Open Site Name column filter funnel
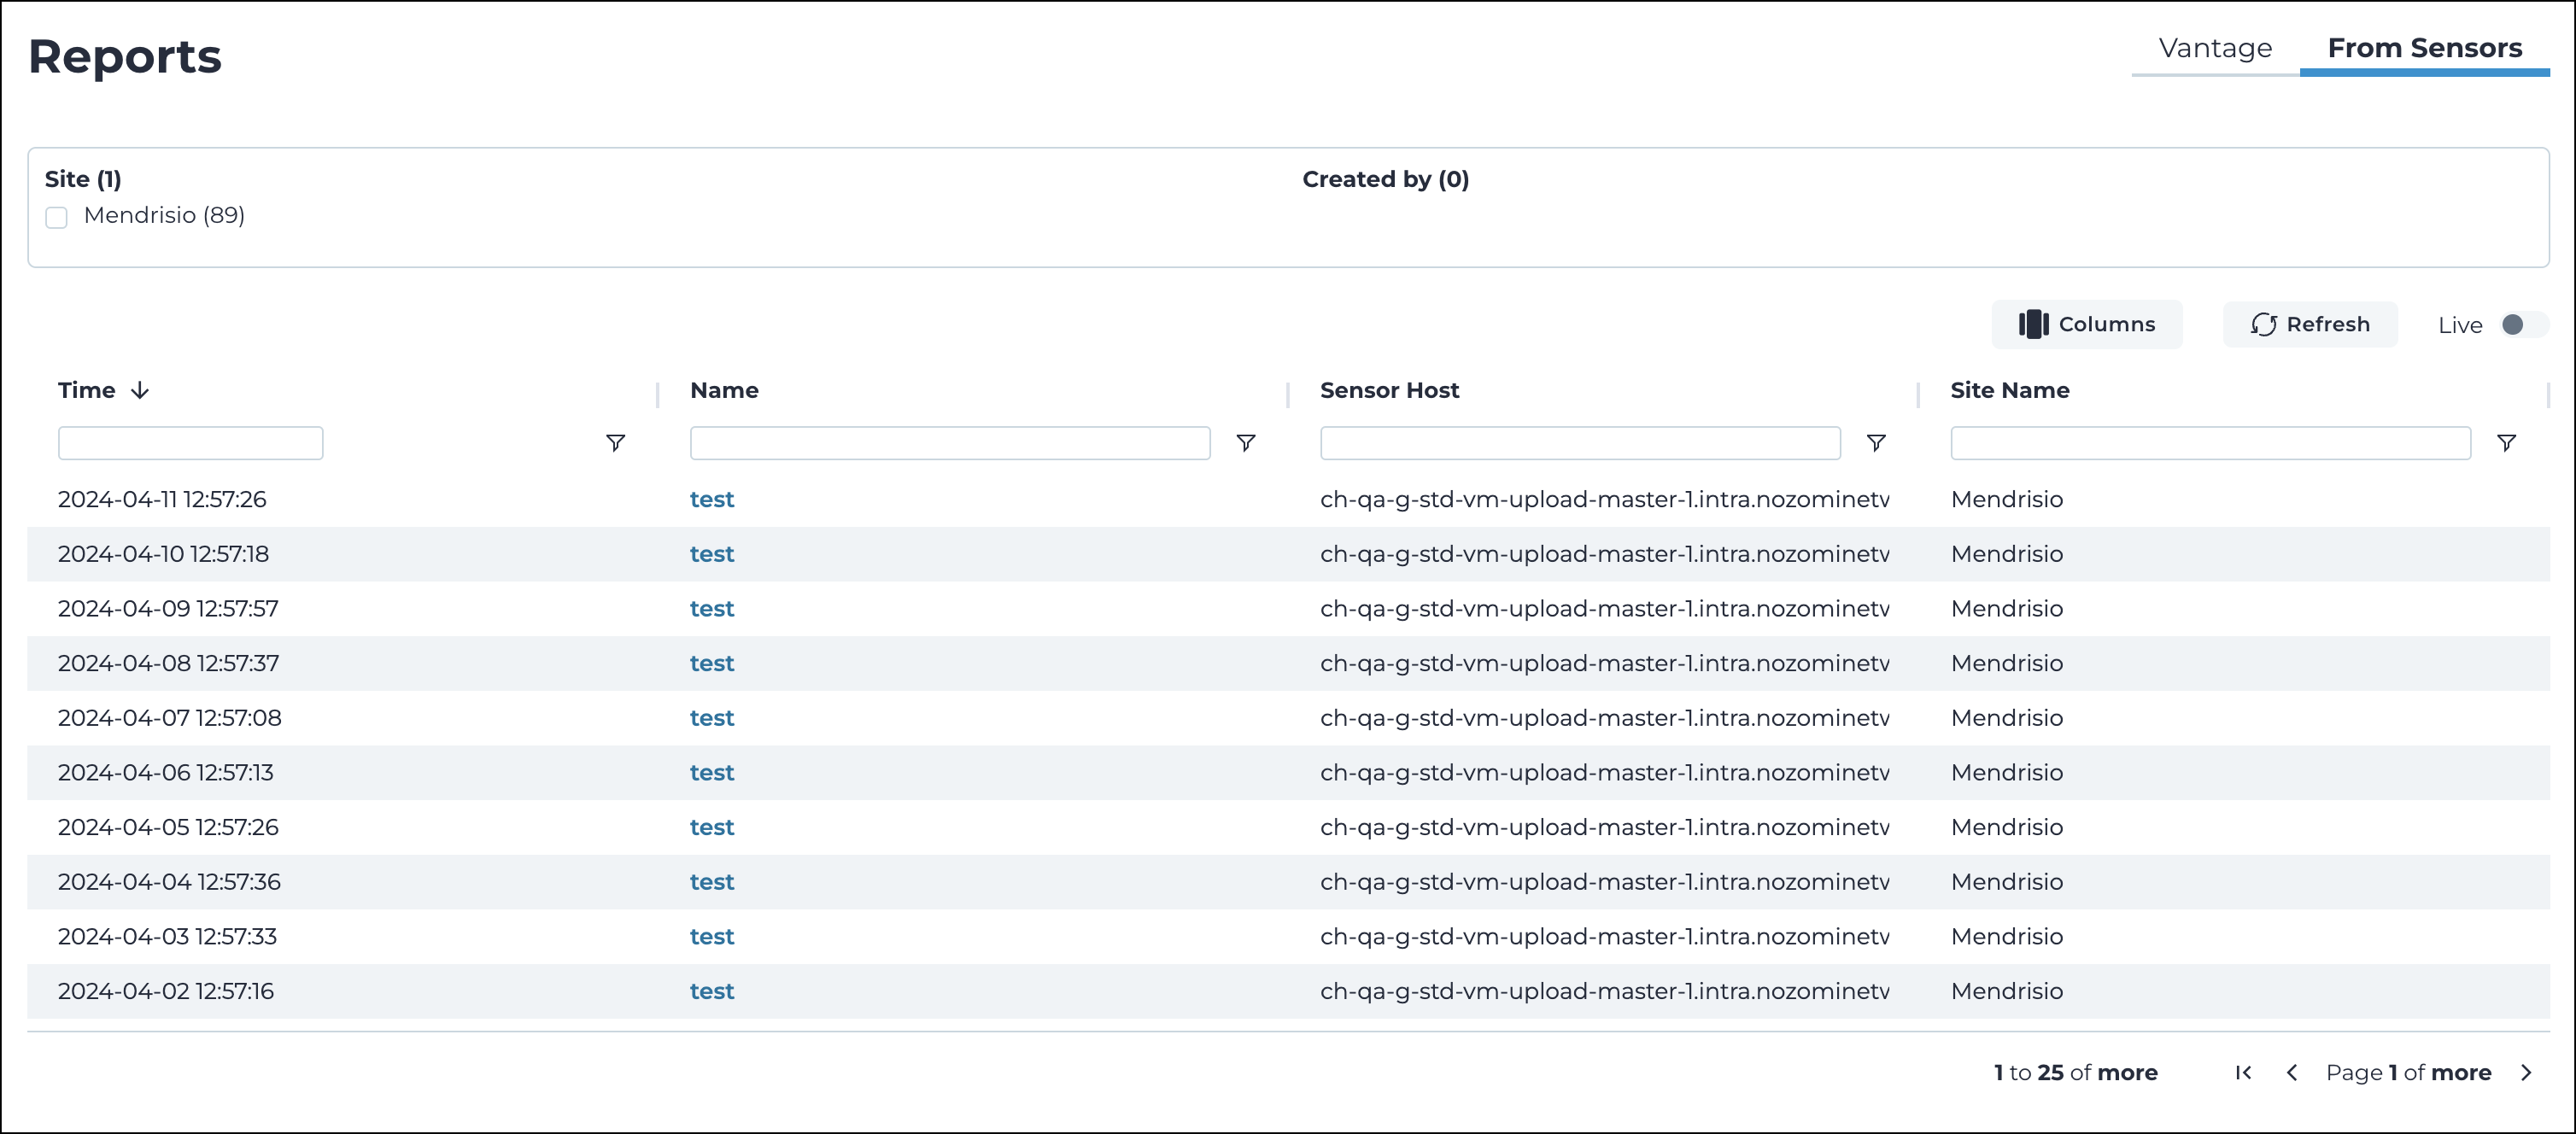The image size is (2576, 1134). point(2506,443)
